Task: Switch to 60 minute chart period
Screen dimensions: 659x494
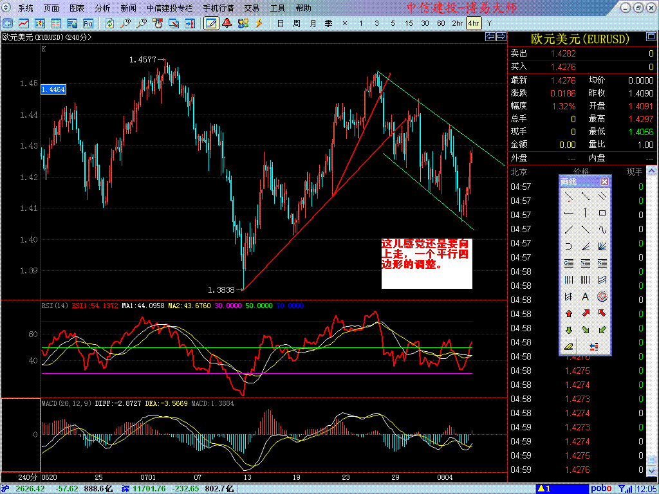Action: (441, 24)
